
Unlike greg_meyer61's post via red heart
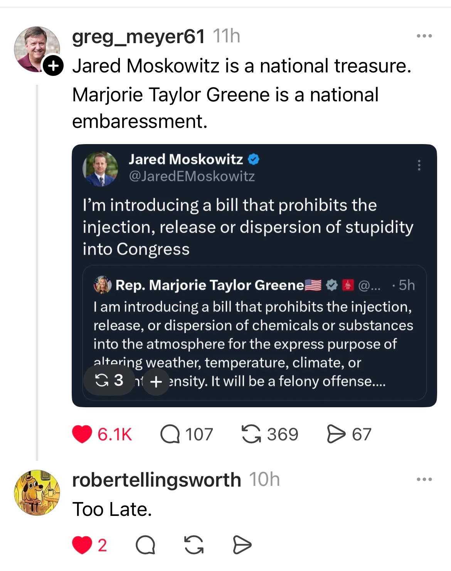click(82, 434)
